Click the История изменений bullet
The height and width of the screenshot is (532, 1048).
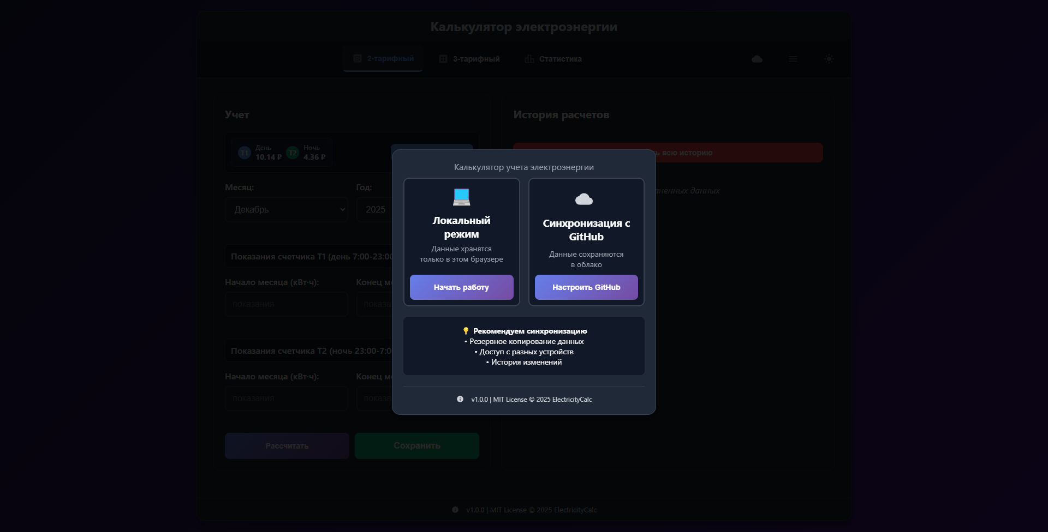(524, 362)
